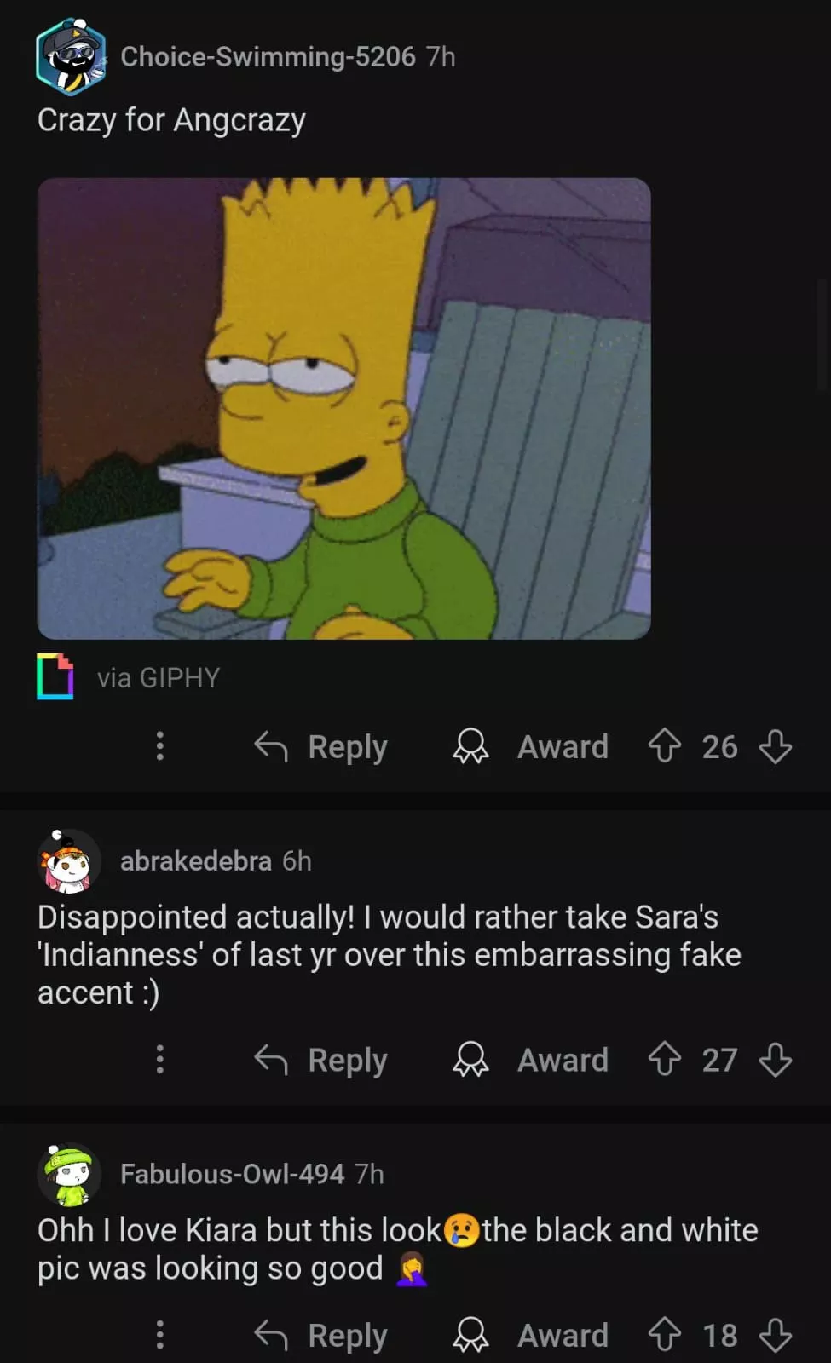Upvote the Choice-Swimming-5206 comment
This screenshot has width=831, height=1363.
point(665,746)
